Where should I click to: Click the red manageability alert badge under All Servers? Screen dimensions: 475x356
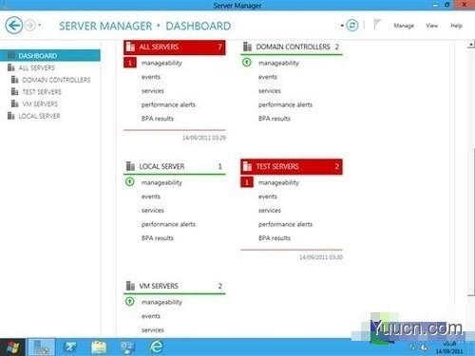130,63
